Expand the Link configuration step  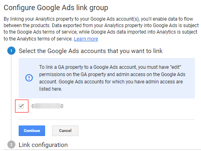pyautogui.click(x=43, y=145)
